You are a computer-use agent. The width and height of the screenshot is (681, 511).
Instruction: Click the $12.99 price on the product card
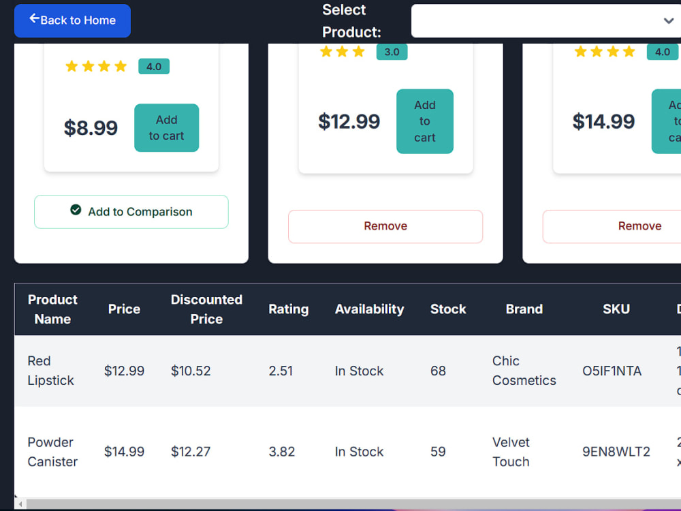349,121
